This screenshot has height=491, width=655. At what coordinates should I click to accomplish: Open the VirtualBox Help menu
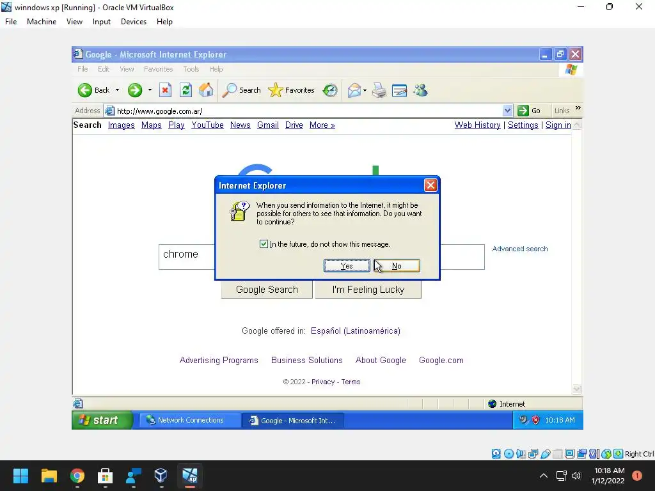point(164,22)
